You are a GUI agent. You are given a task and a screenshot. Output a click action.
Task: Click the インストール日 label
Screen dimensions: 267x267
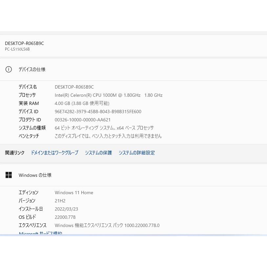(x=31, y=209)
